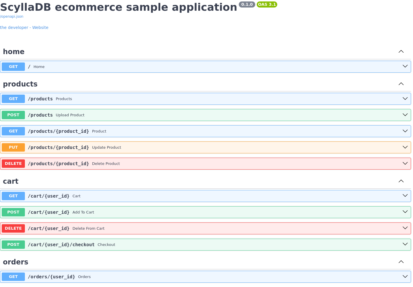Click the ScyllaDB ecommerce sample application title
Image resolution: width=413 pixels, height=287 pixels.
(118, 7)
